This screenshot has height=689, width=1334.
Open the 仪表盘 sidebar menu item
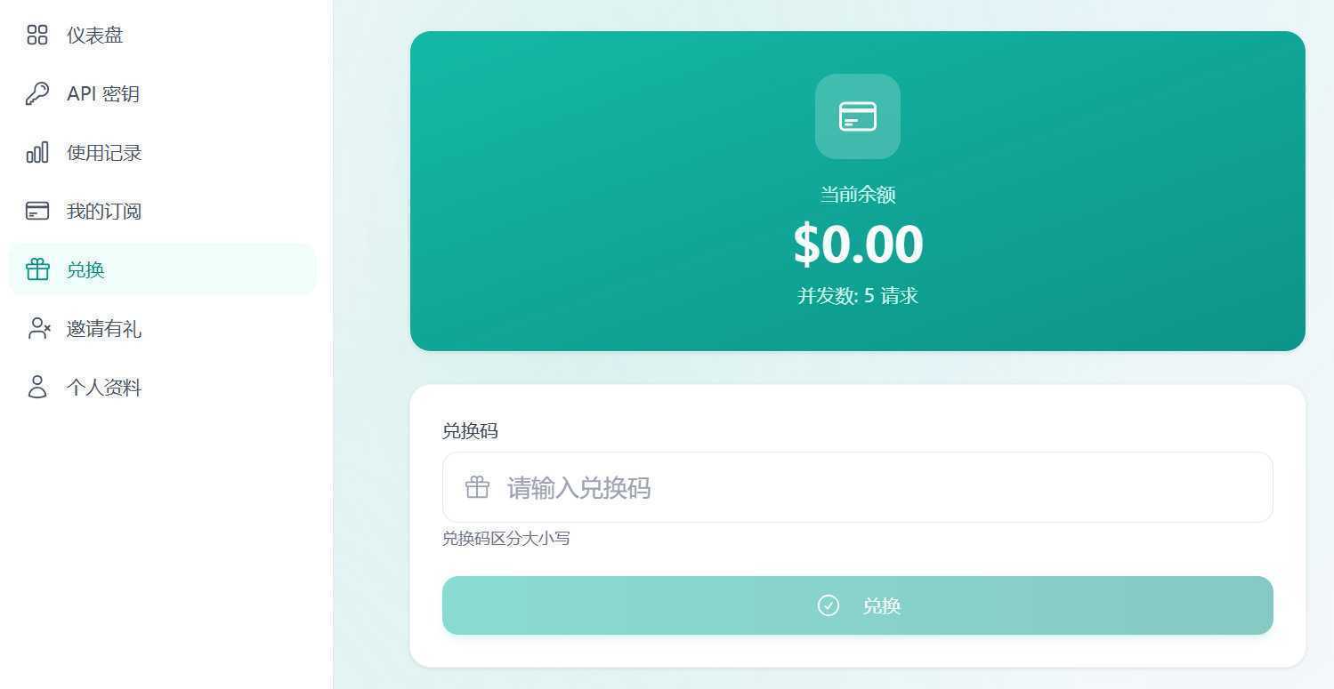tap(94, 35)
